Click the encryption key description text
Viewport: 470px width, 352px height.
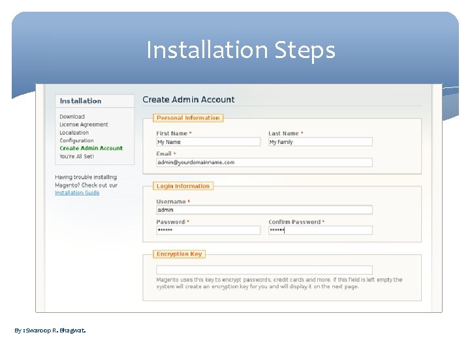pyautogui.click(x=279, y=283)
